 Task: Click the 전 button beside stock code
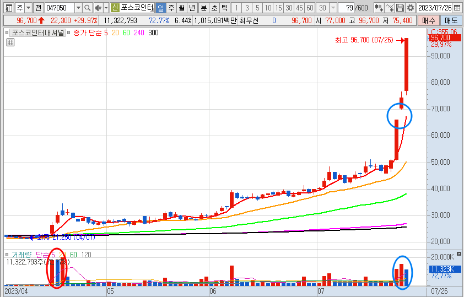[38, 8]
